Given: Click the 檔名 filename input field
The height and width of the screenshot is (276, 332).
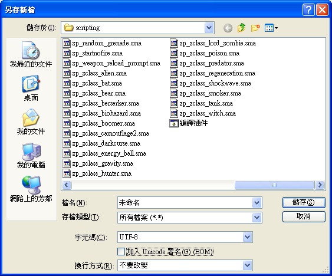Looking at the screenshot, I should click(185, 203).
